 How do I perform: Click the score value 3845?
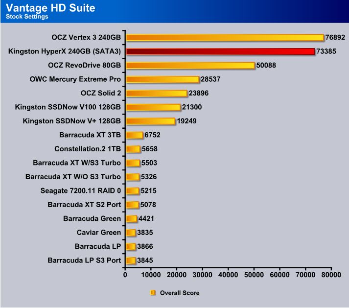pos(145,261)
